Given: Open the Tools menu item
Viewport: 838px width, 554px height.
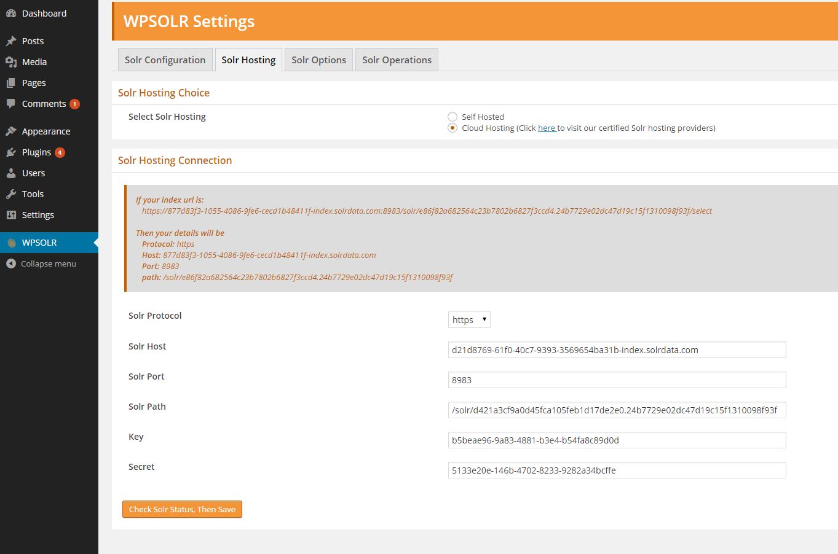Looking at the screenshot, I should tap(49, 194).
